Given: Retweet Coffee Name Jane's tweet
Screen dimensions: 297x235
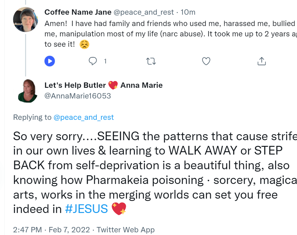Looking at the screenshot, I should point(151,61).
